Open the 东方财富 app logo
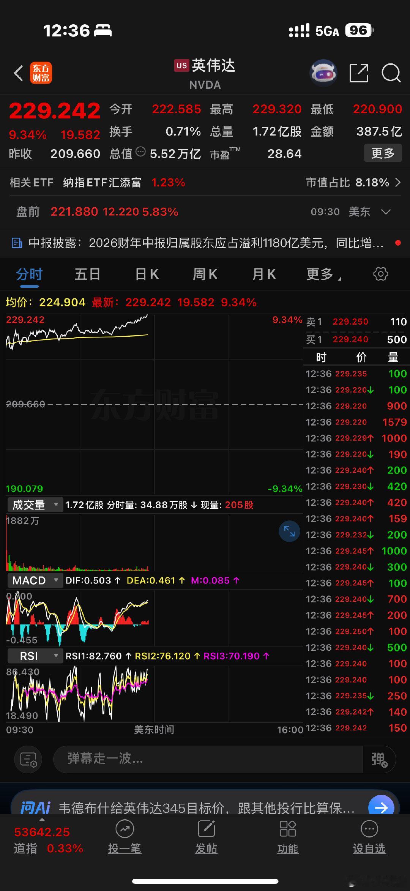This screenshot has height=891, width=410. (41, 73)
